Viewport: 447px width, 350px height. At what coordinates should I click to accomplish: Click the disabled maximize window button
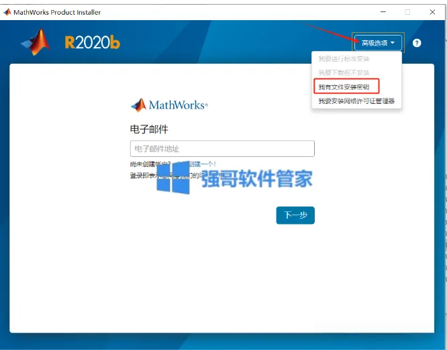click(407, 12)
